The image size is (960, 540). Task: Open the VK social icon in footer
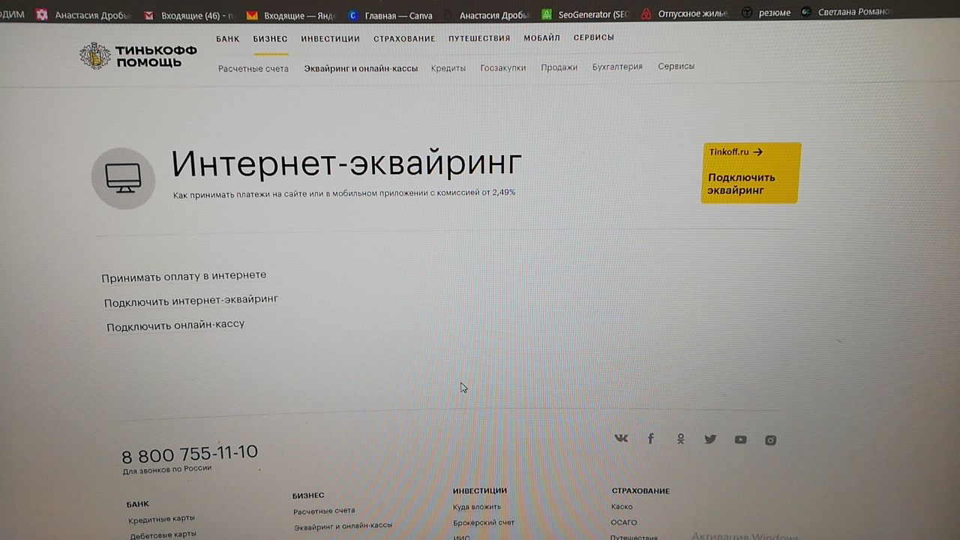tap(621, 439)
